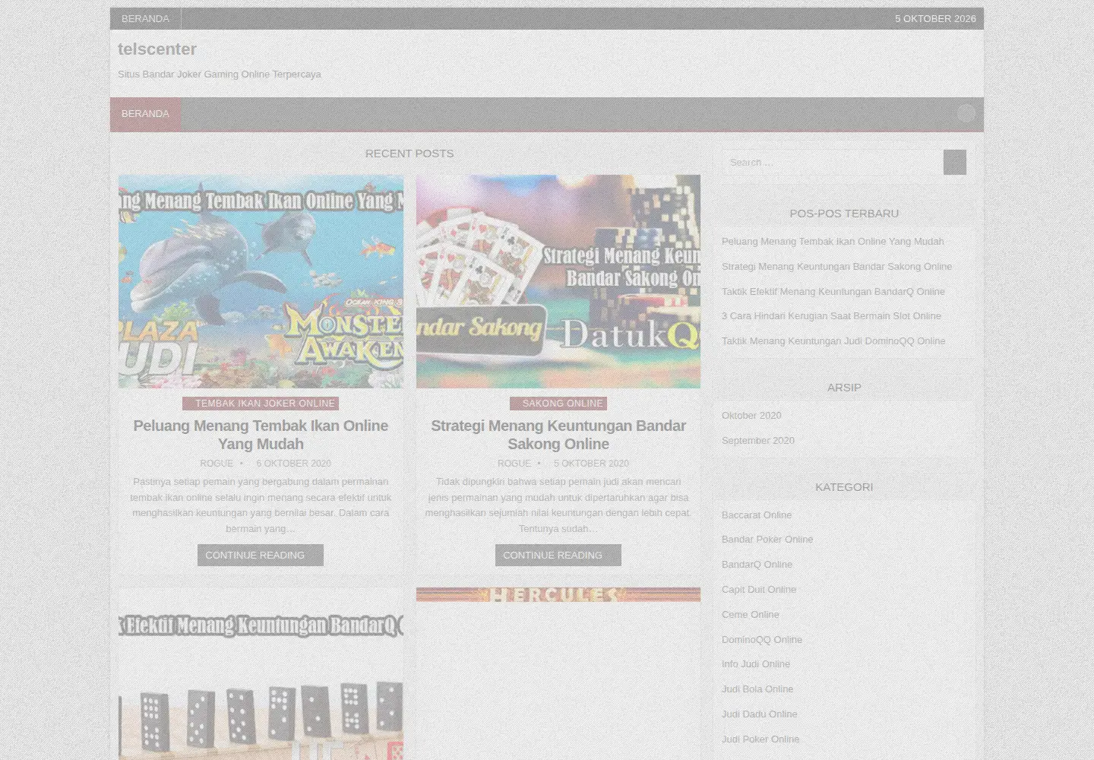Submit the sidebar search with its button
Viewport: 1094px width, 760px height.
tap(955, 162)
